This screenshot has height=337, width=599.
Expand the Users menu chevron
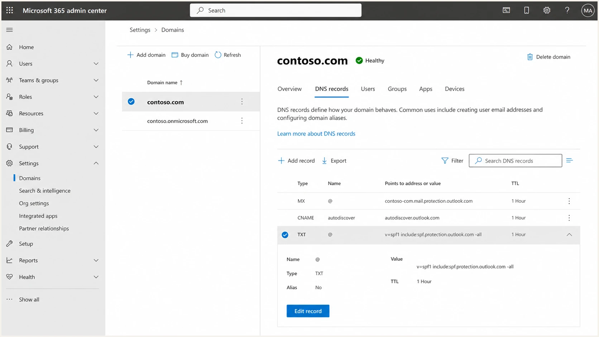coord(96,64)
